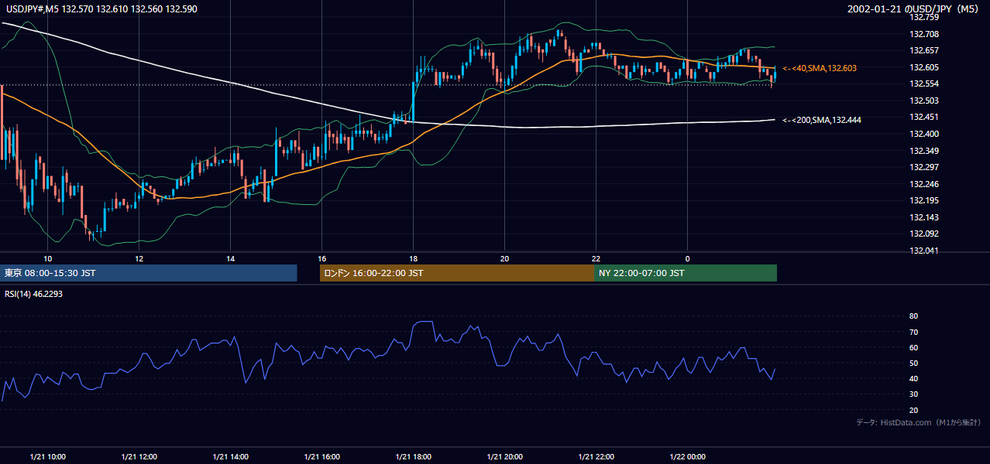Click the 1/21 12:00 date label
The height and width of the screenshot is (464, 990).
139,456
